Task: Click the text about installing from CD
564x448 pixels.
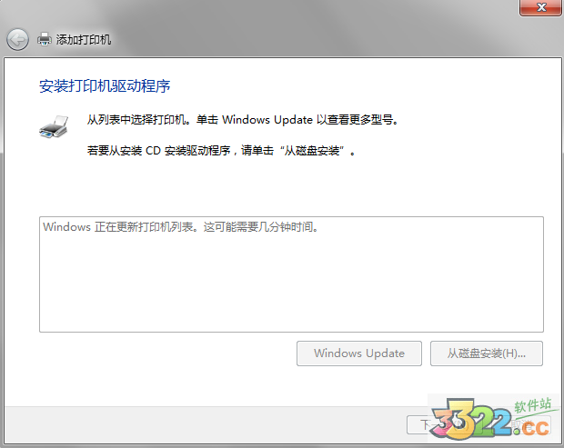Action: 221,151
